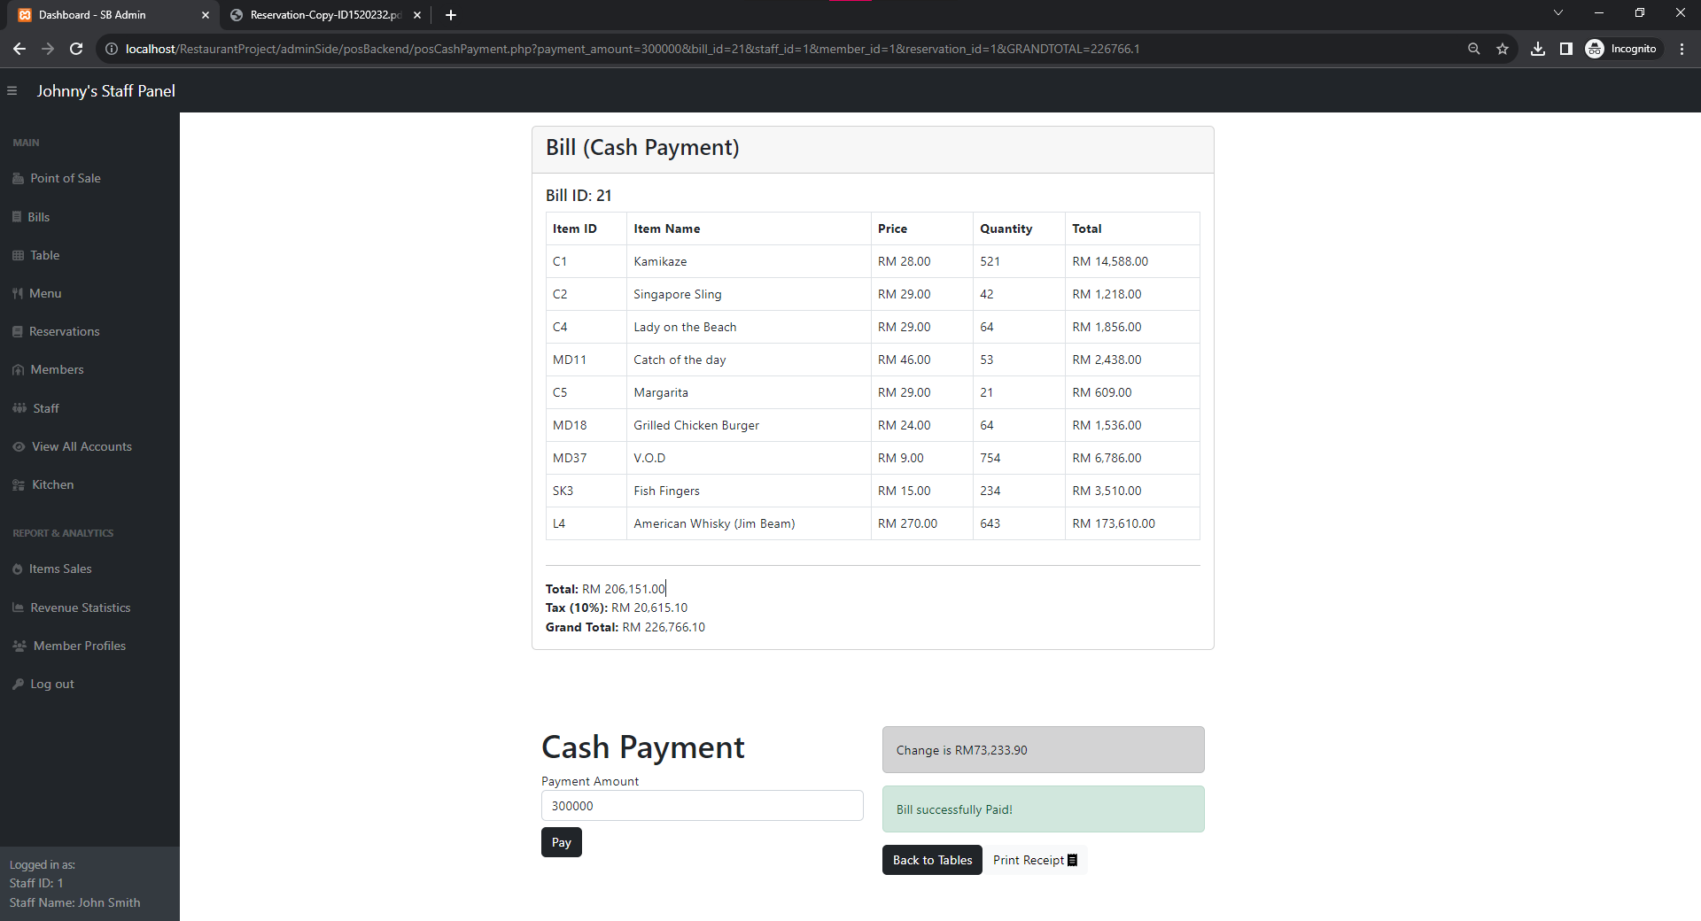Screen dimensions: 1701x921
Task: Click the Member Profiles icon in sidebar
Action: click(19, 646)
